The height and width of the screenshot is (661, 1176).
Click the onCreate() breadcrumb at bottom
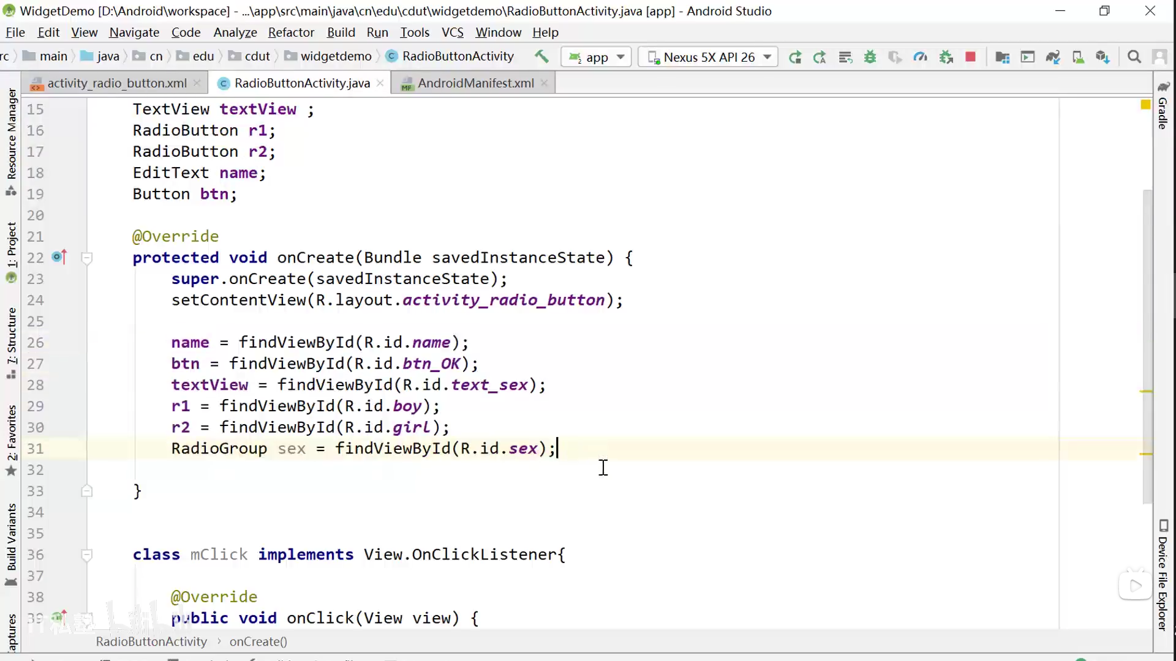258,641
